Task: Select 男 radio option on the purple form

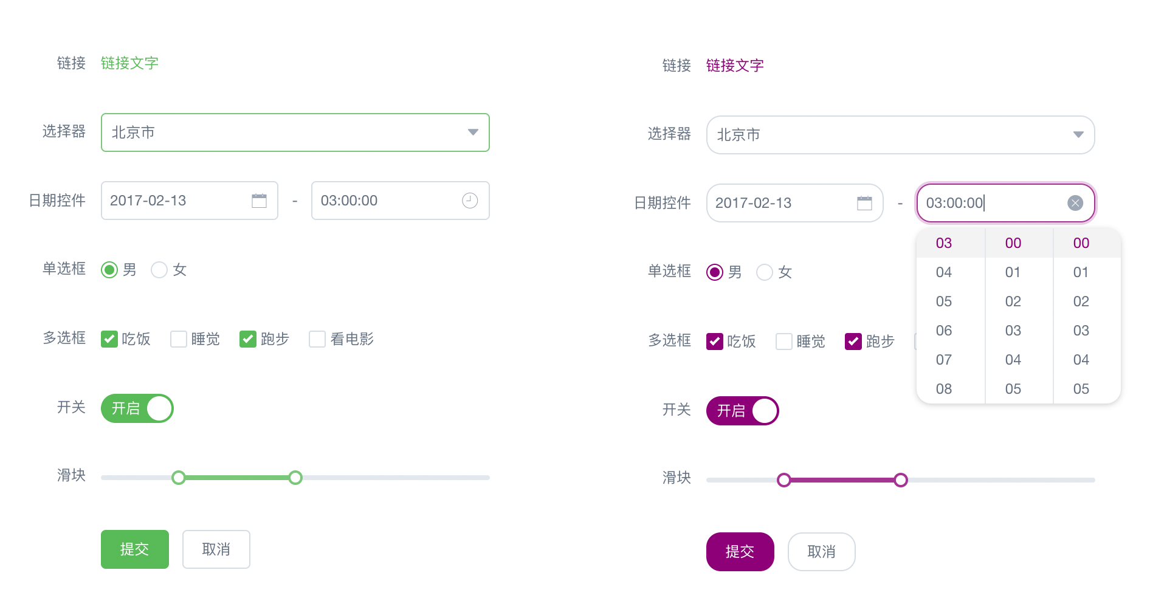Action: [714, 272]
